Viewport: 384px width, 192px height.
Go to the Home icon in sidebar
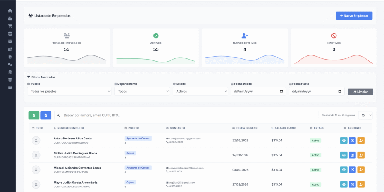10,11
